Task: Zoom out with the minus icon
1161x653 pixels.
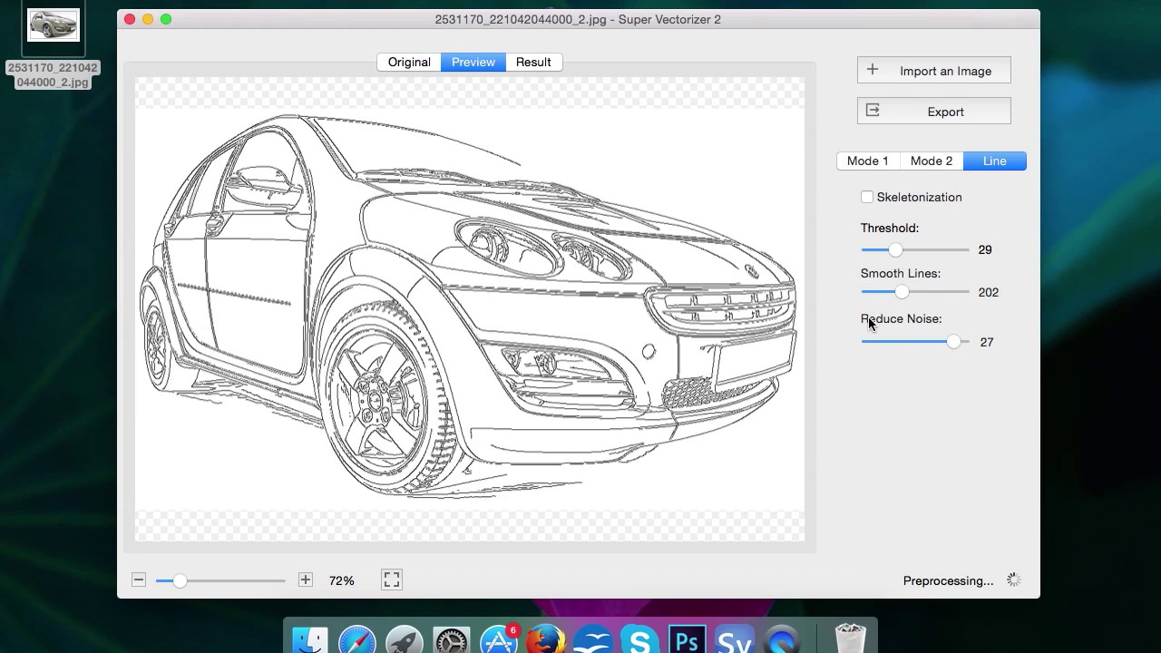Action: 139,580
